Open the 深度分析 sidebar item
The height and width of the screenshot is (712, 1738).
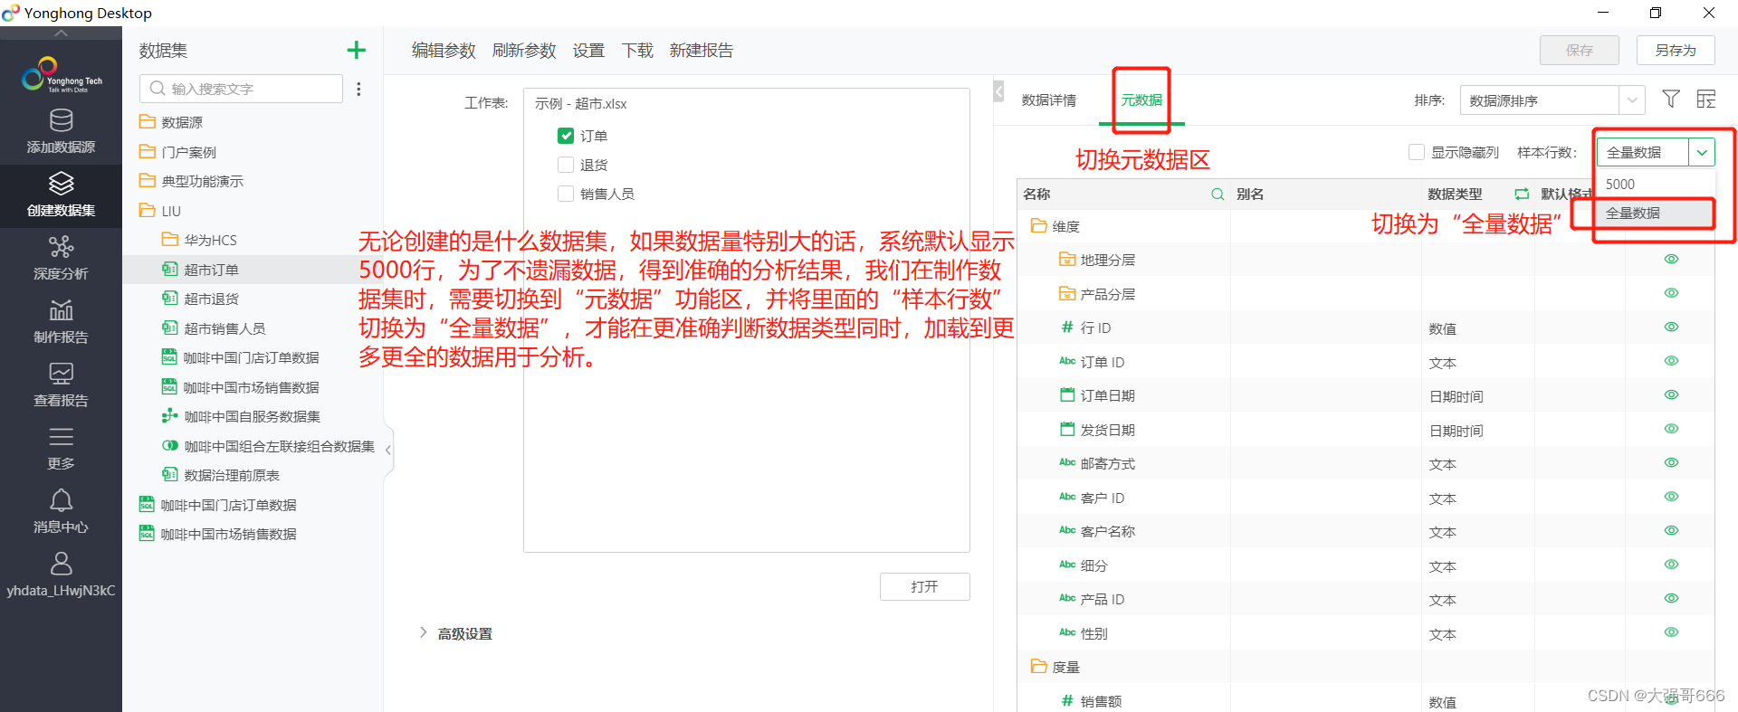(x=61, y=259)
